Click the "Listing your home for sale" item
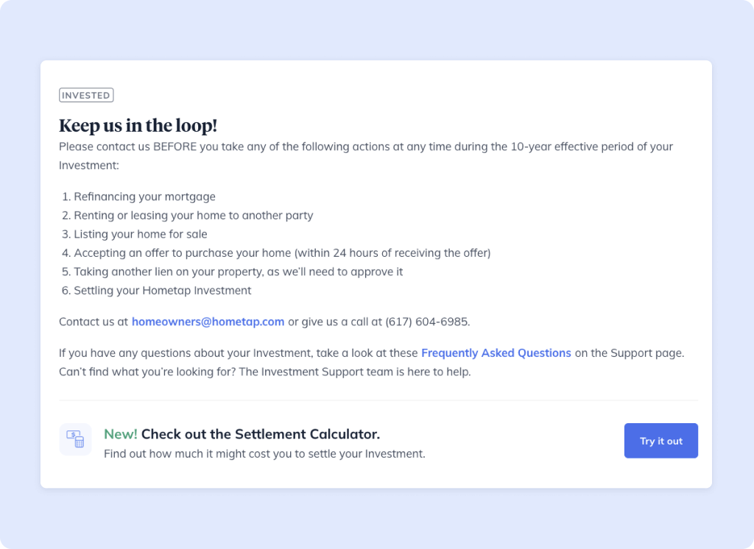Screen dimensions: 754x549 click(140, 234)
